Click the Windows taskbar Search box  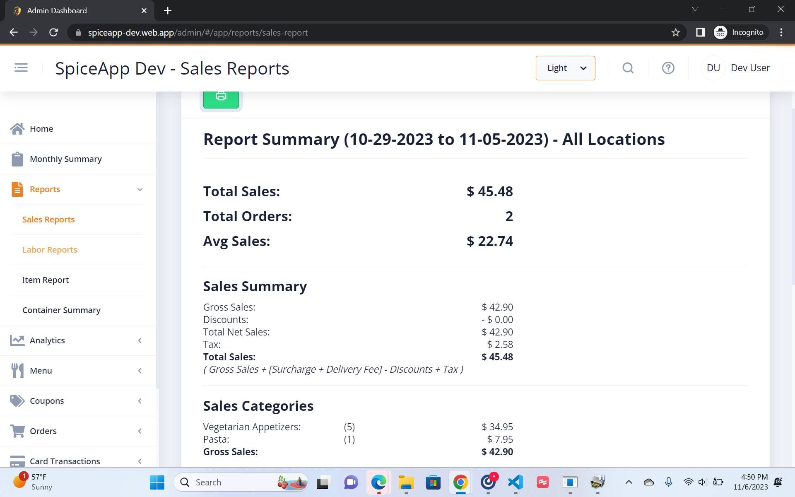[232, 482]
